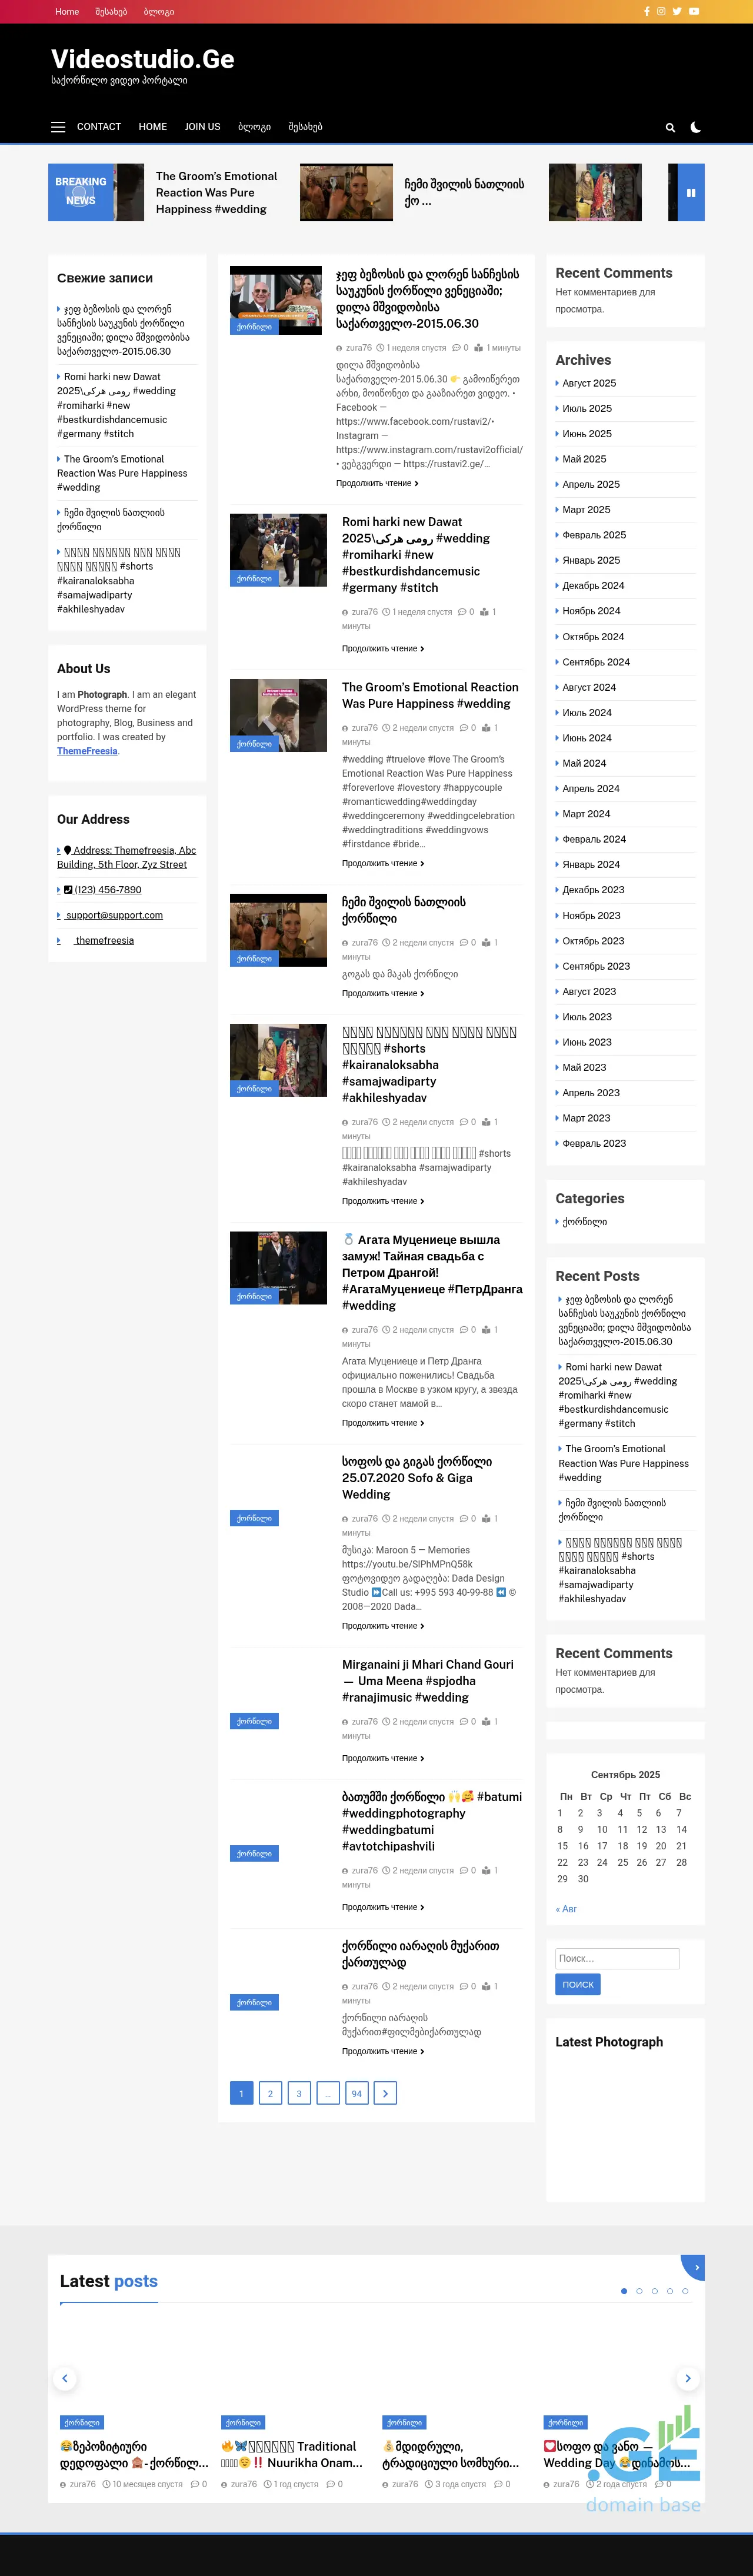The height and width of the screenshot is (2576, 753).
Task: Go to next pagination page arrow
Action: pos(385,2093)
